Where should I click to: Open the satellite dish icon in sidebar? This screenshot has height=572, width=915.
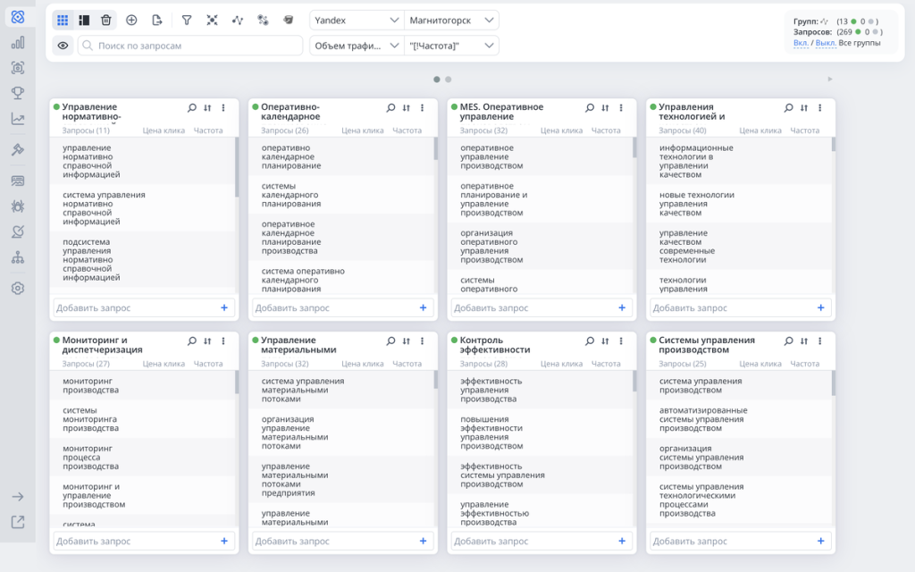[x=18, y=231]
